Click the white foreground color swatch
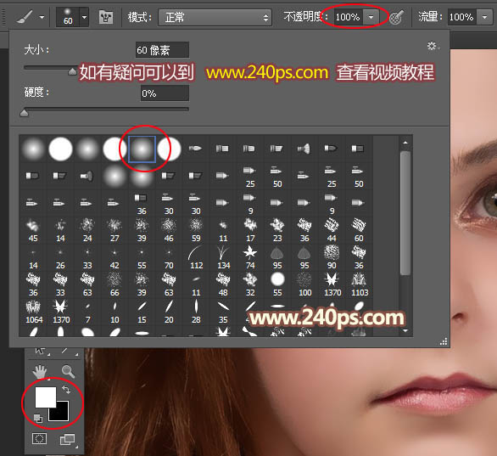The image size is (497, 456). tap(45, 397)
